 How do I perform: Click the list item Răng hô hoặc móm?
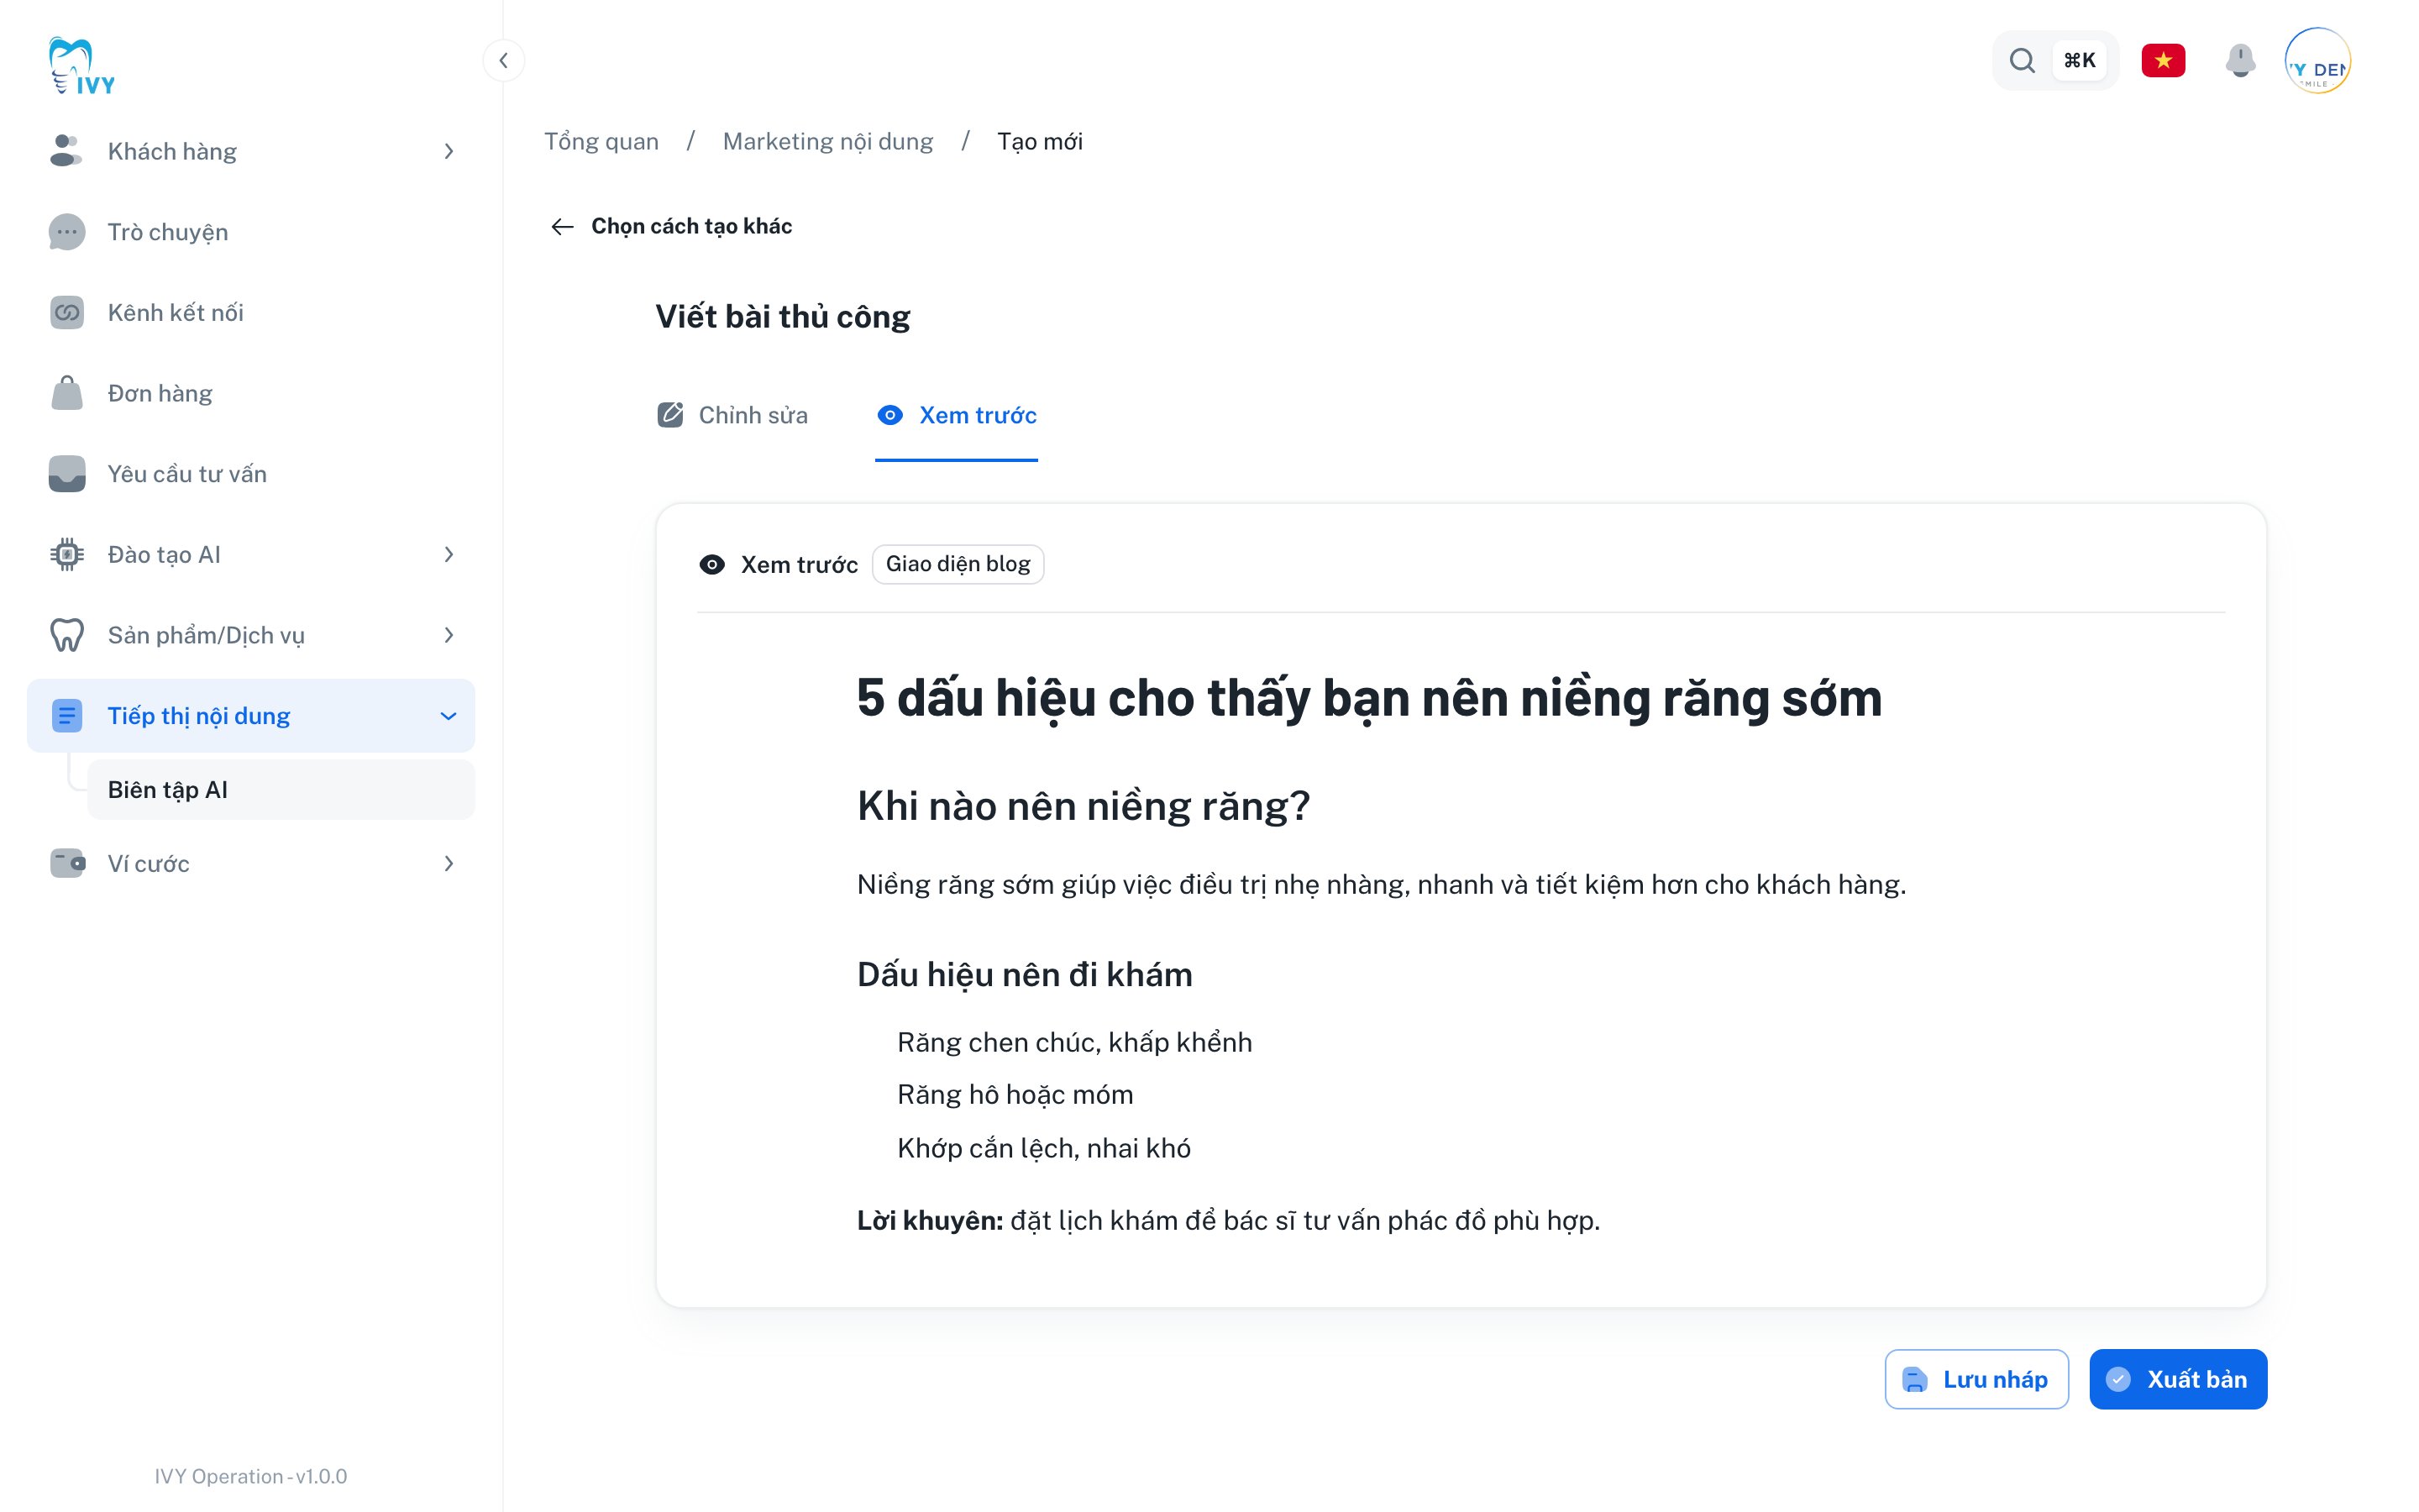(1015, 1095)
